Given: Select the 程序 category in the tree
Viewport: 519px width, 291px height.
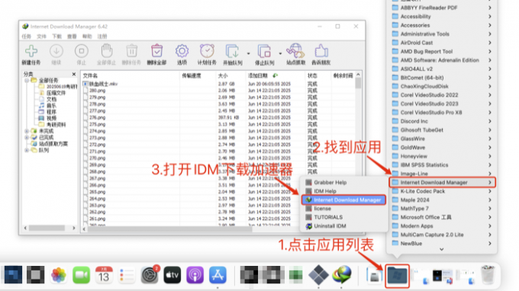Looking at the screenshot, I should click(51, 112).
